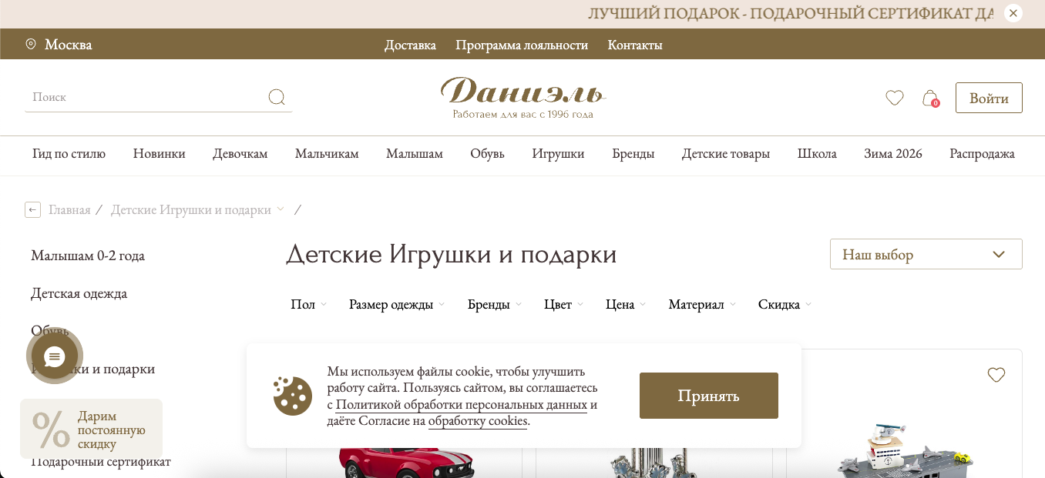Open the Контакты menu item
The height and width of the screenshot is (478, 1045).
[x=634, y=45]
